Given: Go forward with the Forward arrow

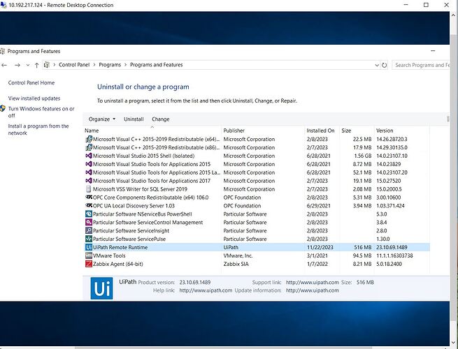Looking at the screenshot, I should coord(17,65).
